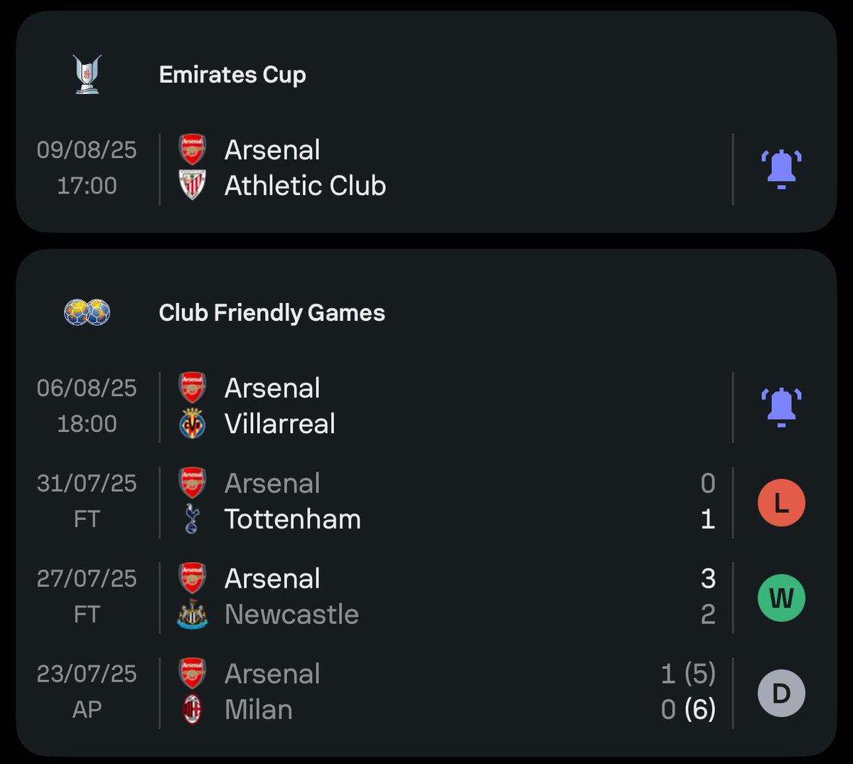The height and width of the screenshot is (764, 853).
Task: Click the Club Friendly Games globe icon
Action: point(87,312)
